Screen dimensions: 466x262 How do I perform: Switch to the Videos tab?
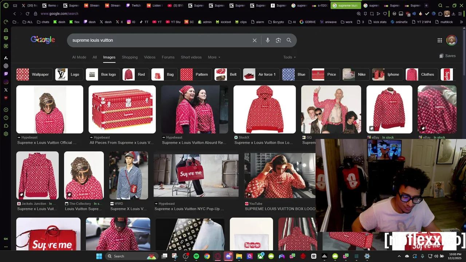(150, 57)
